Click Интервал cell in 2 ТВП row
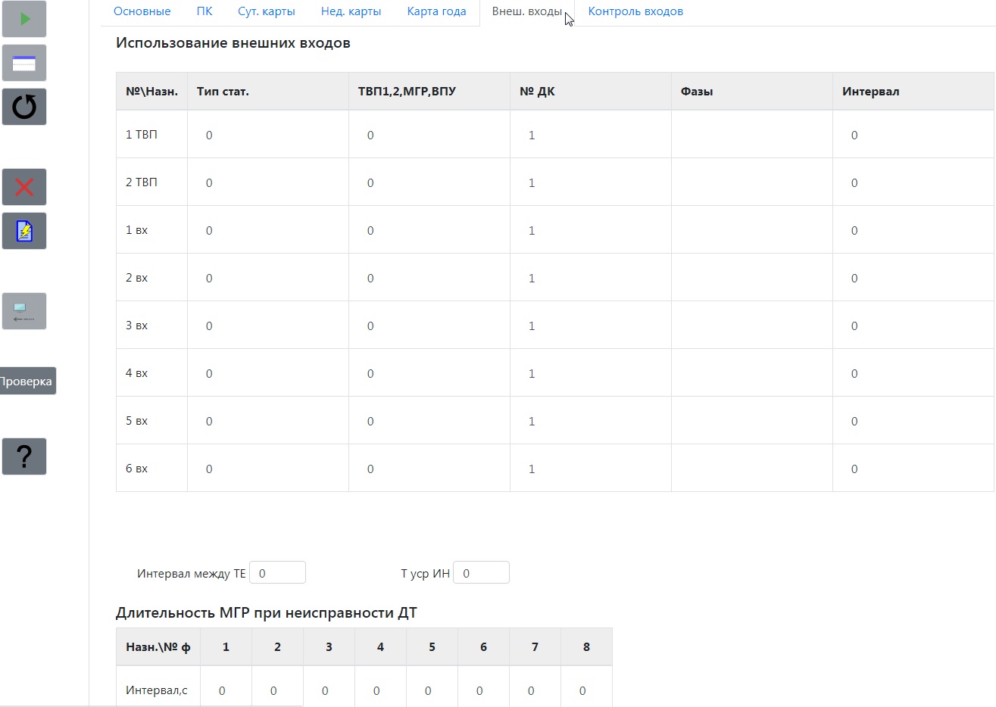The height and width of the screenshot is (707, 996). click(x=913, y=182)
